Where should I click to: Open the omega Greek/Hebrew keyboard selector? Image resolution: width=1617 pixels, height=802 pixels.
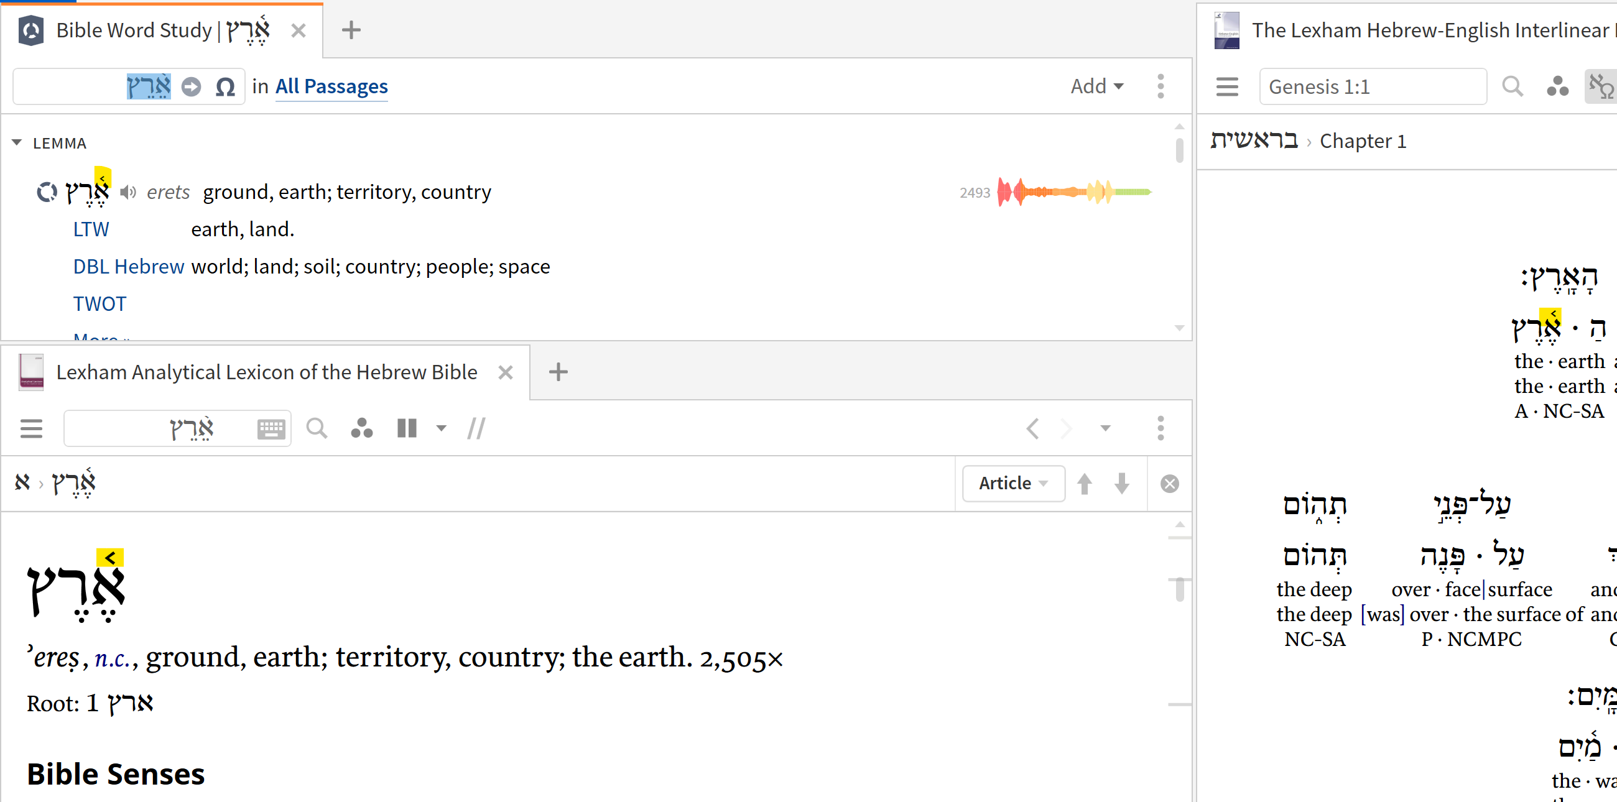225,86
